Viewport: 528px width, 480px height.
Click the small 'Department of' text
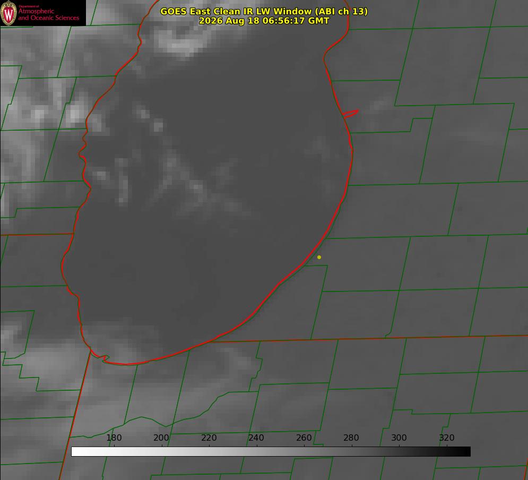pyautogui.click(x=29, y=6)
